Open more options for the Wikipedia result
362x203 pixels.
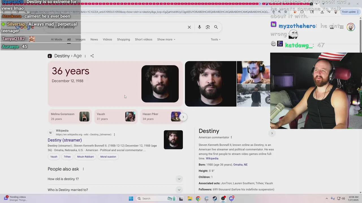click(114, 134)
